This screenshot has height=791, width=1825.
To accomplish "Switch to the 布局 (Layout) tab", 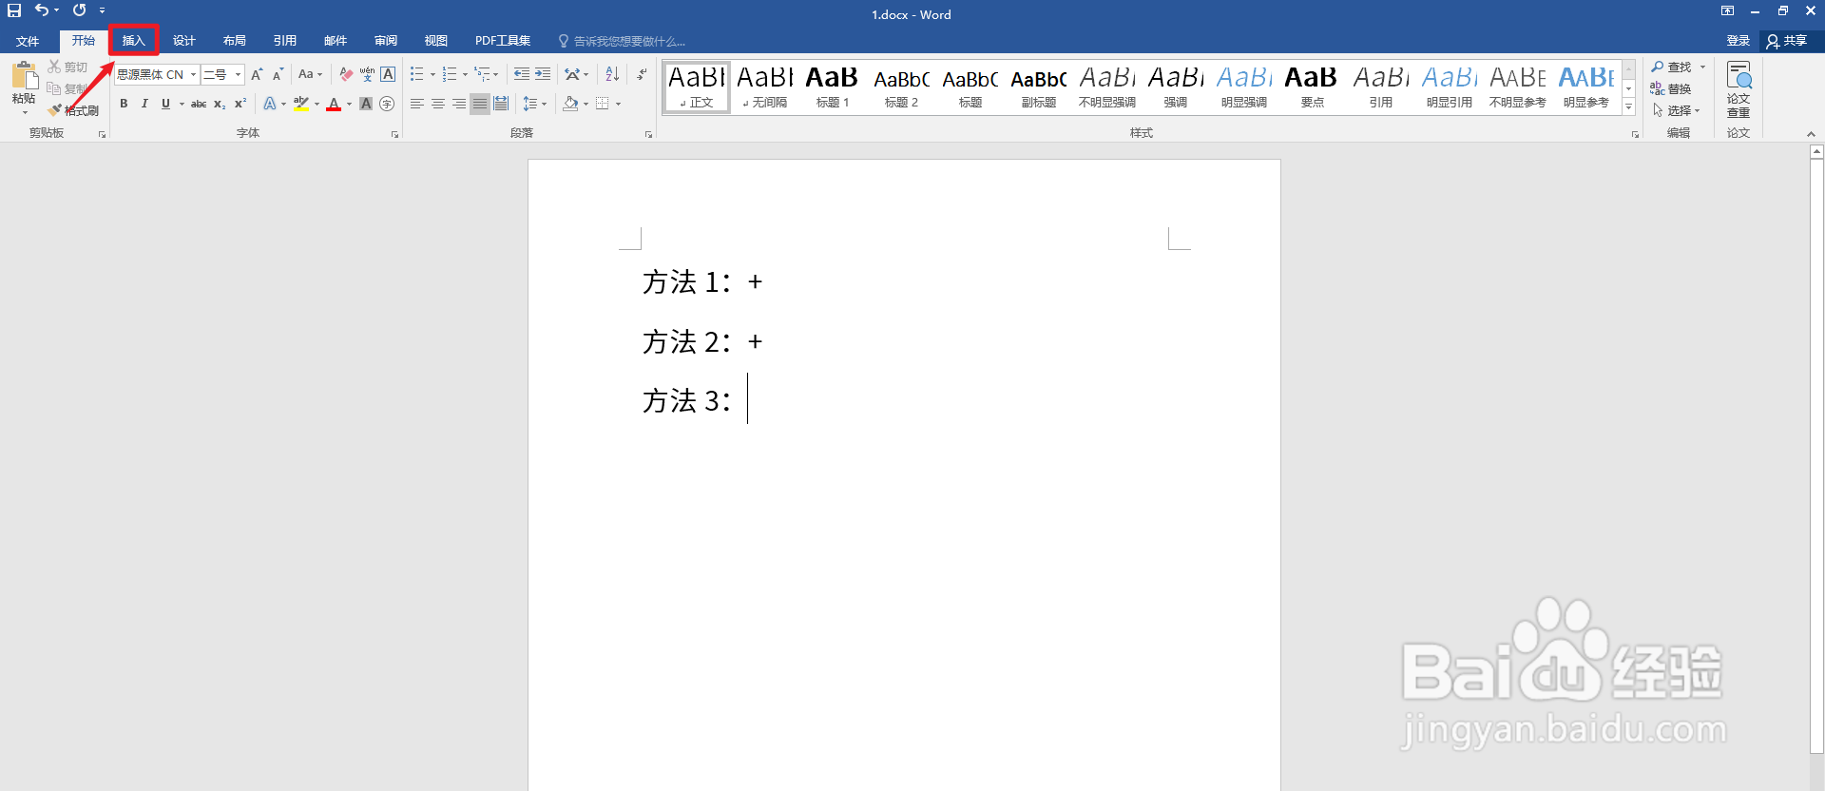I will pyautogui.click(x=235, y=41).
